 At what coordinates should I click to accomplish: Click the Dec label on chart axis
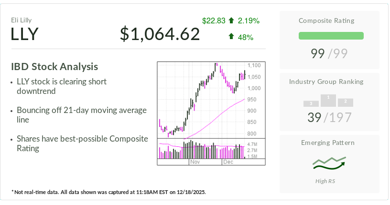(228, 162)
